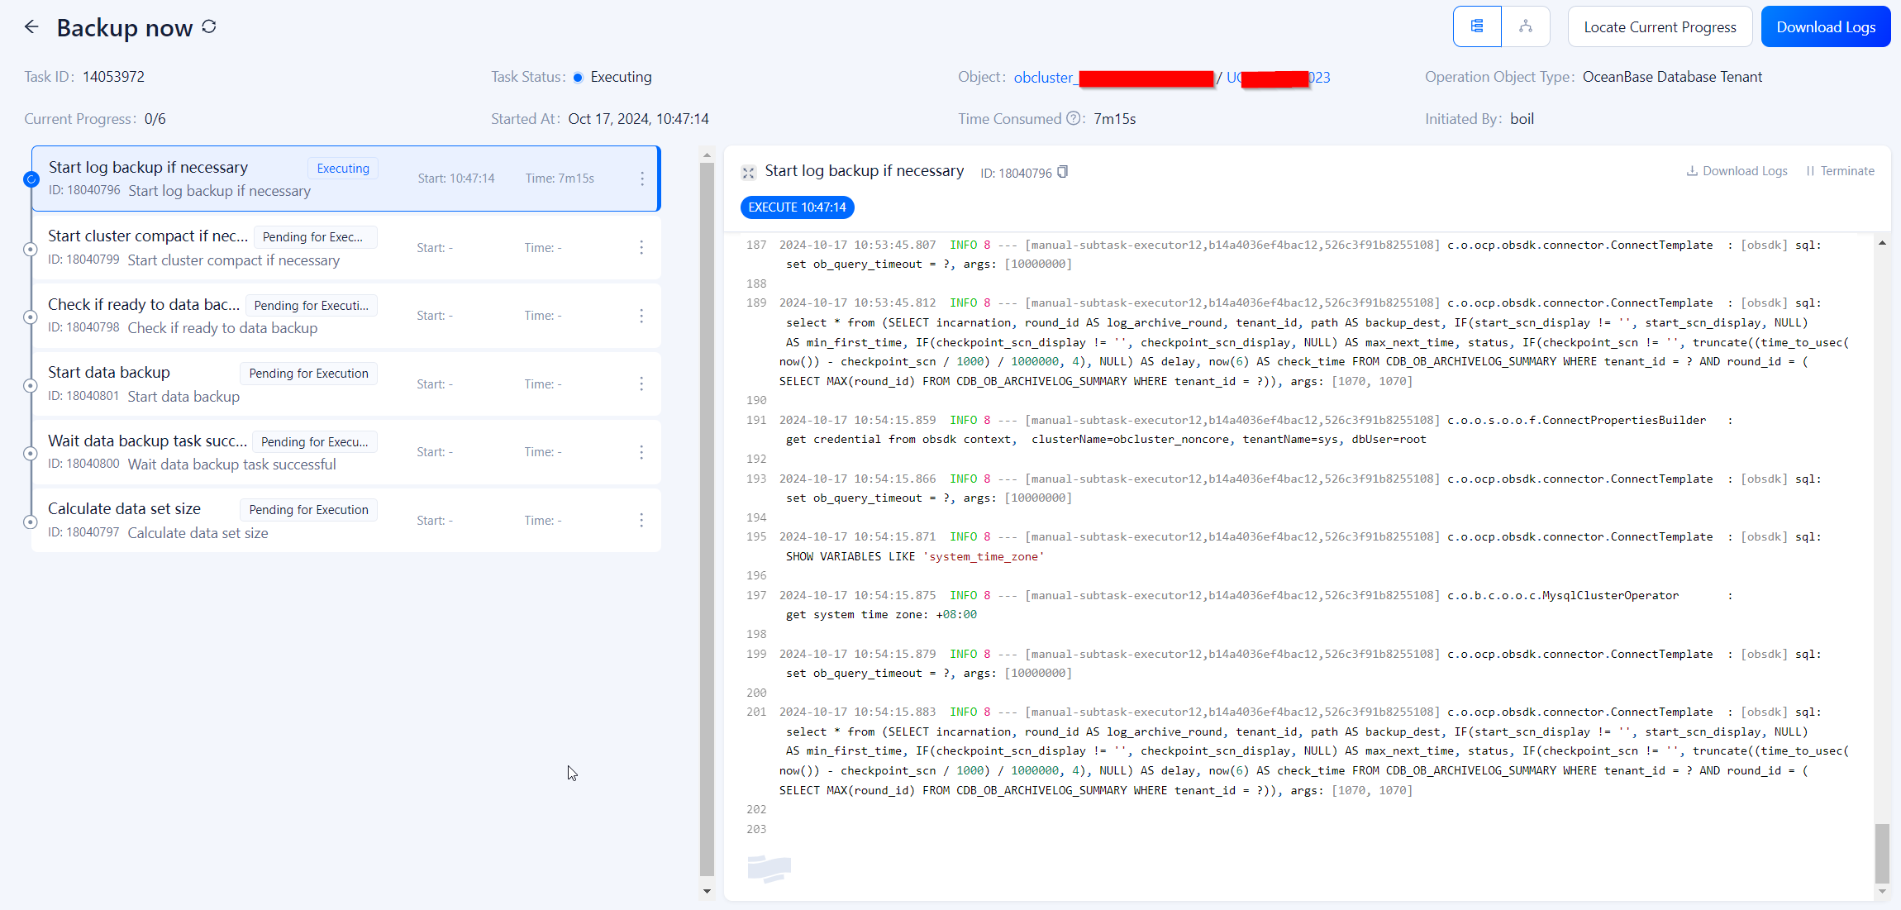Switch to list view of subtasks
Screen dimensions: 1901x910
1477,26
